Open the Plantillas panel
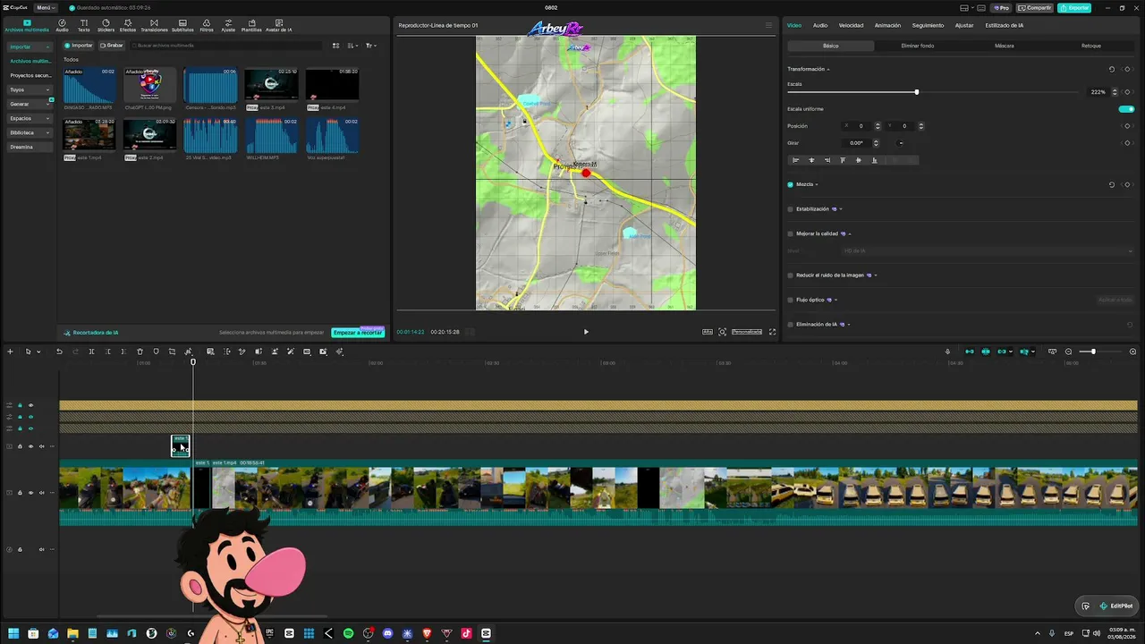Screen dimensions: 1145x644 click(x=251, y=25)
